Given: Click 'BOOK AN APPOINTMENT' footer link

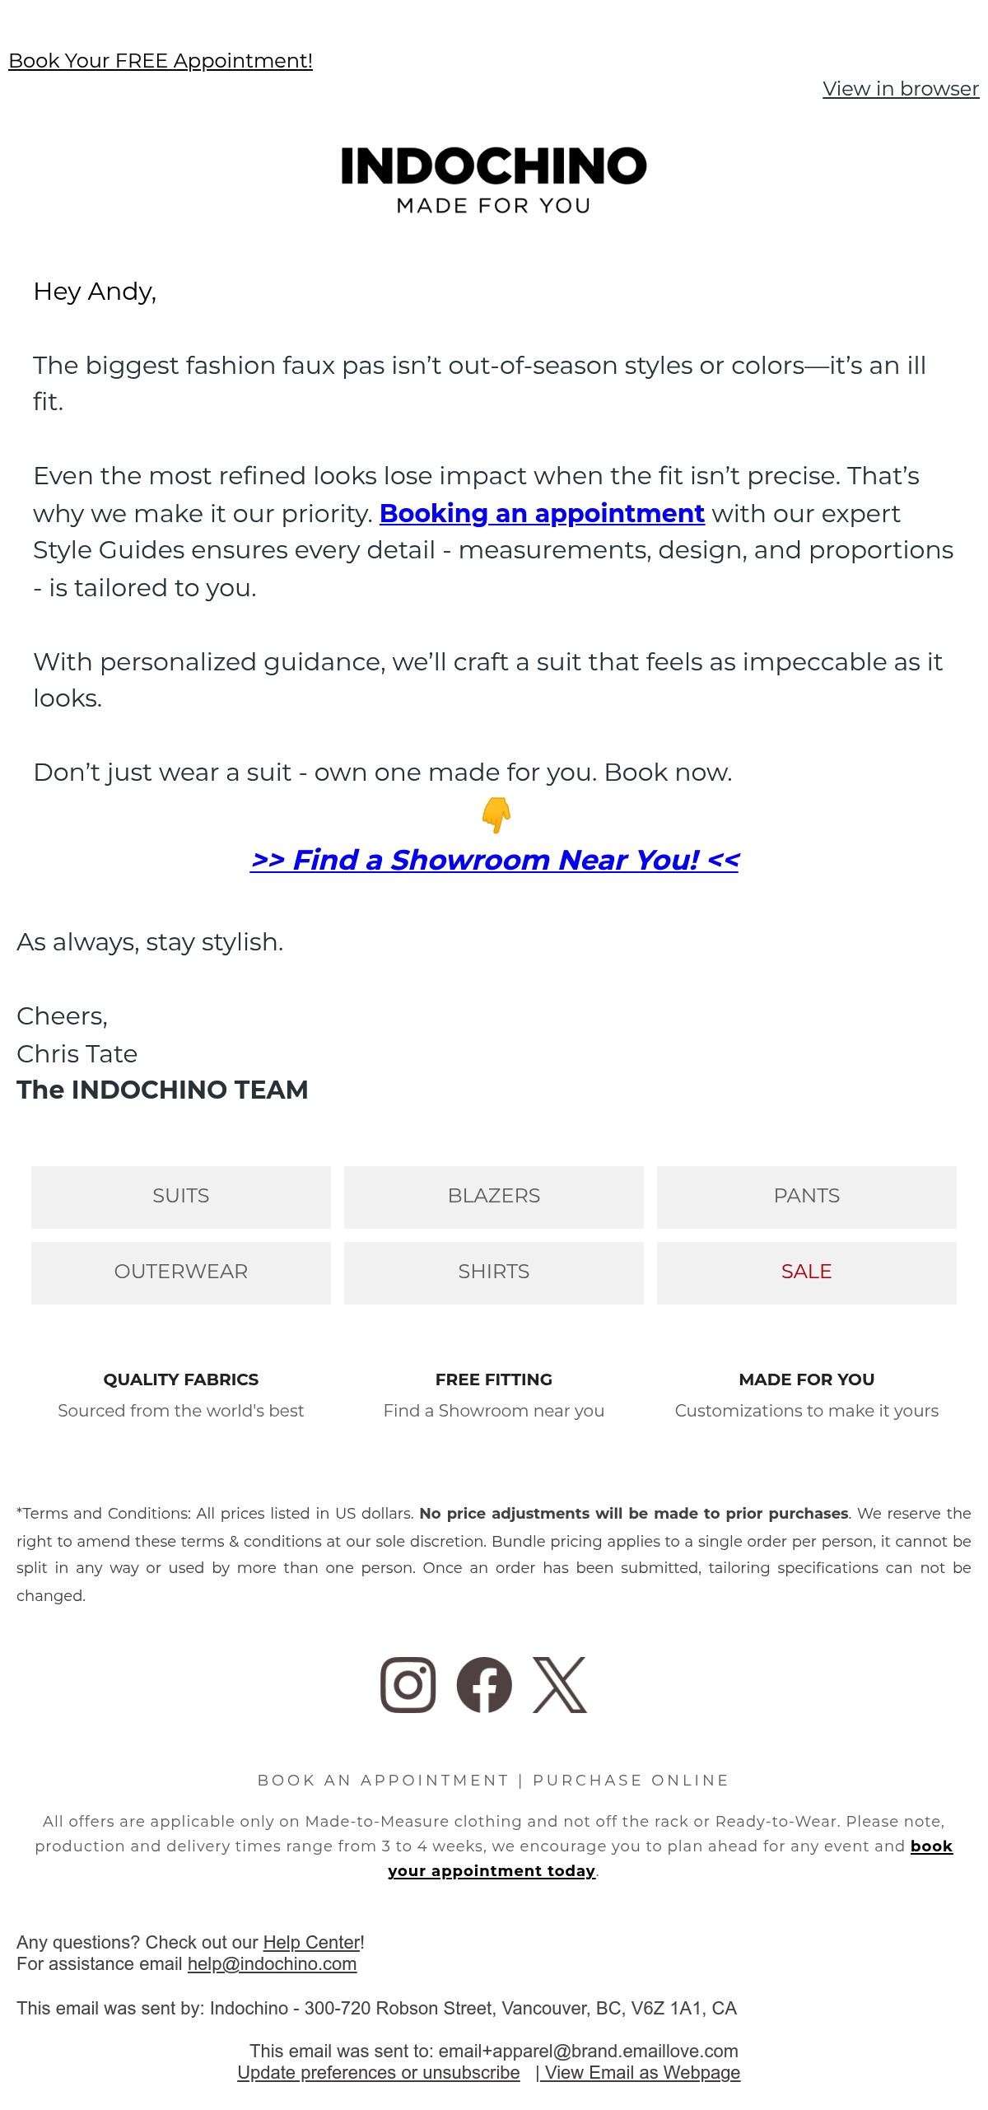Looking at the screenshot, I should point(384,1781).
